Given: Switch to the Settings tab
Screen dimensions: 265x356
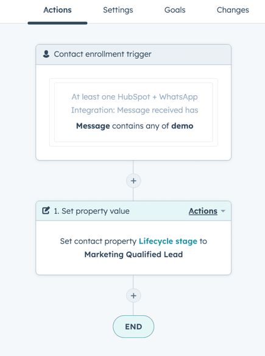Looking at the screenshot, I should (118, 10).
